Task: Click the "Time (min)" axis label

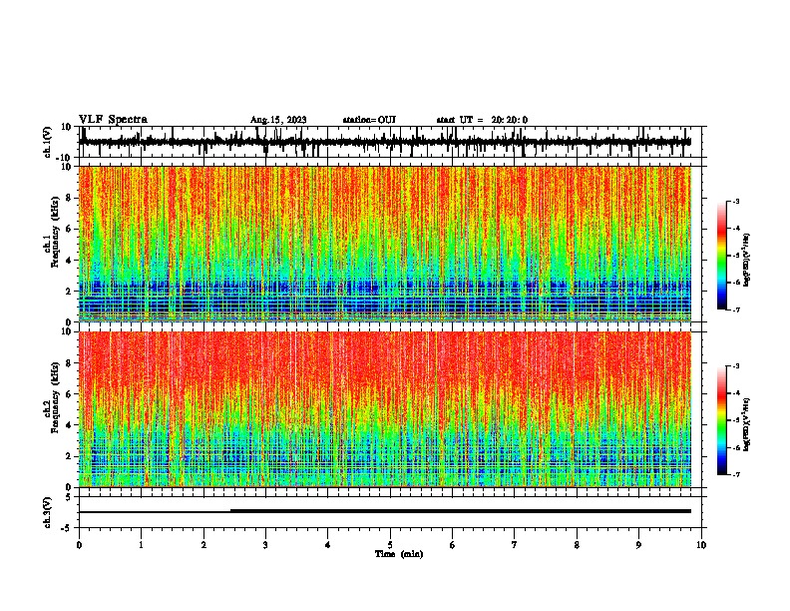Action: point(399,554)
